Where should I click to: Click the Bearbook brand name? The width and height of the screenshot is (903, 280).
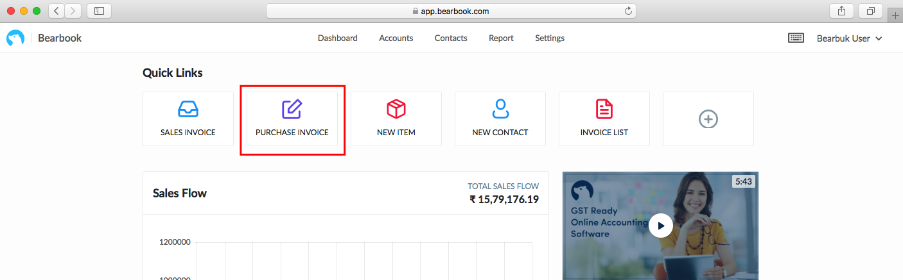click(60, 38)
